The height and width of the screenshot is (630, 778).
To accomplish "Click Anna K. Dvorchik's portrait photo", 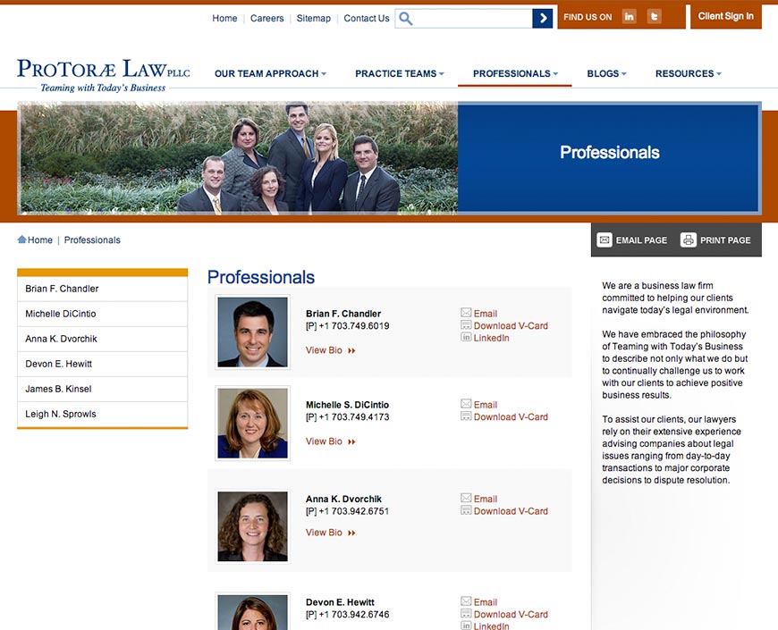I will (252, 526).
